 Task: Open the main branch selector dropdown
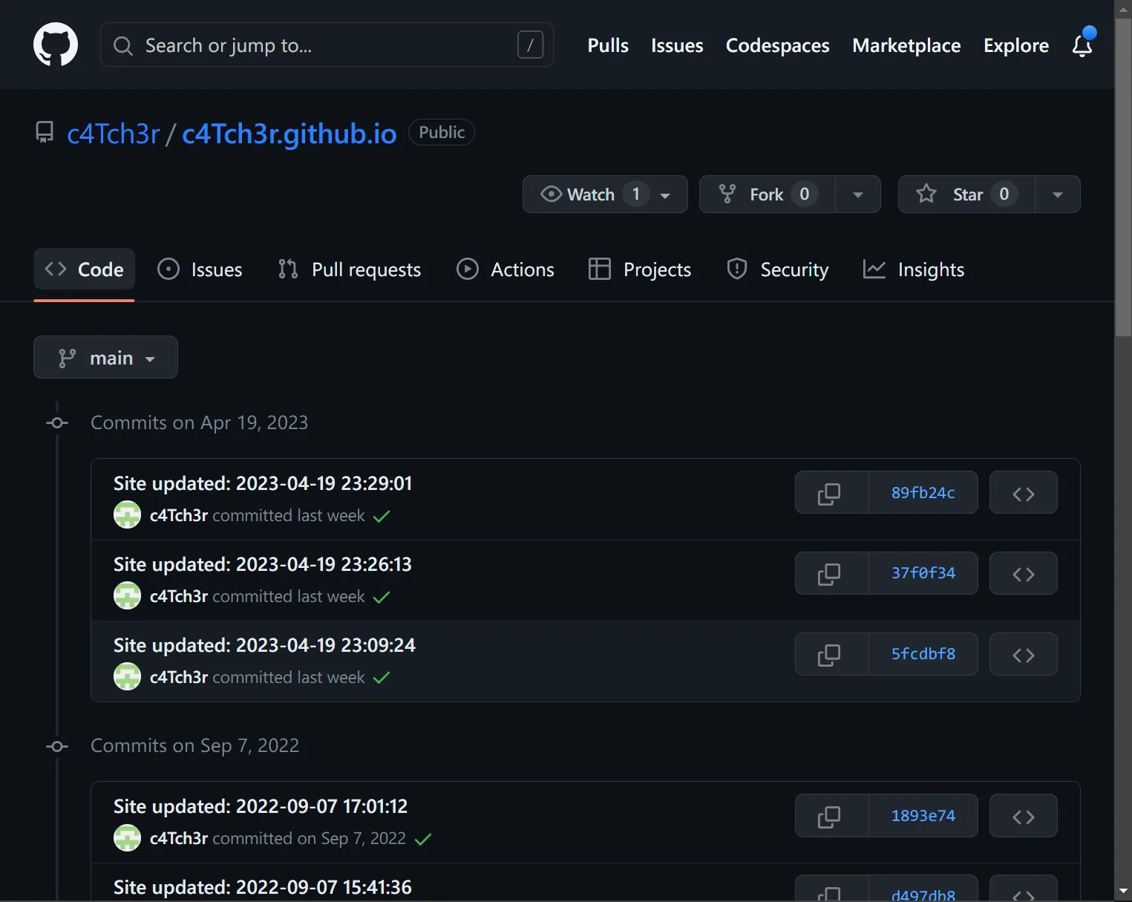(x=105, y=358)
